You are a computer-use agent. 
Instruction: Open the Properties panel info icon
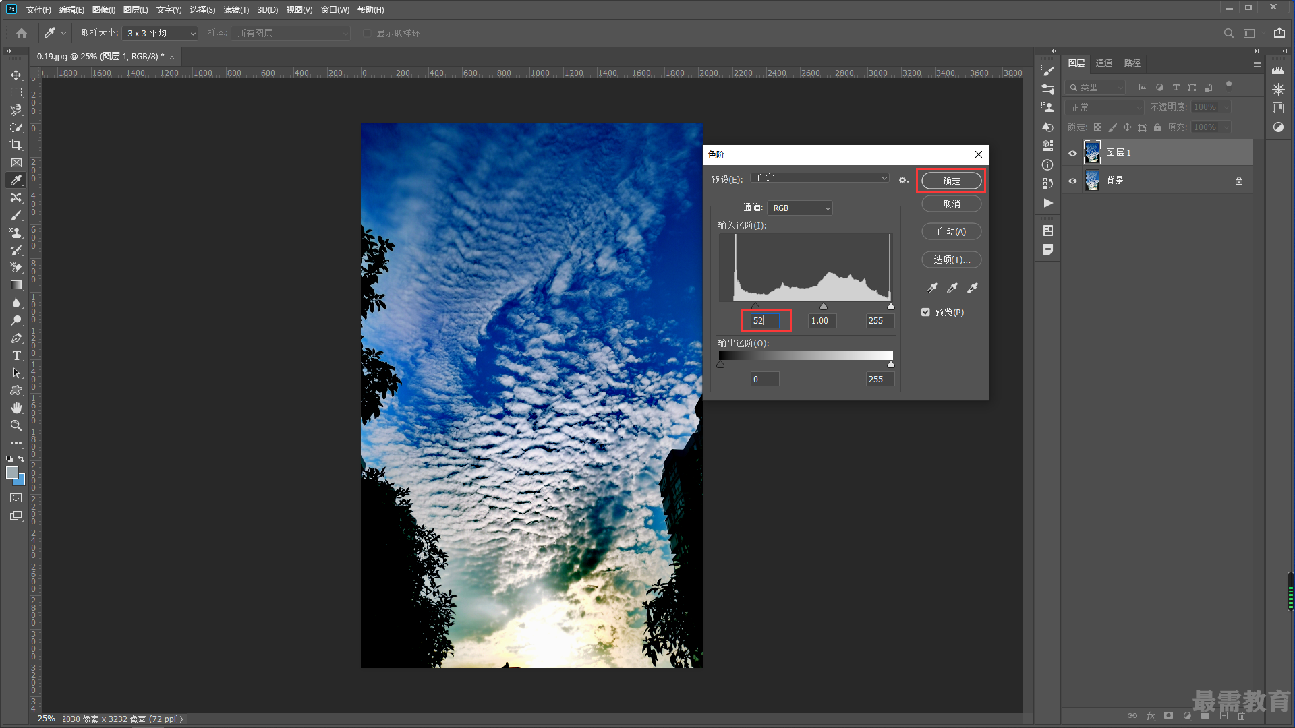click(x=1047, y=164)
